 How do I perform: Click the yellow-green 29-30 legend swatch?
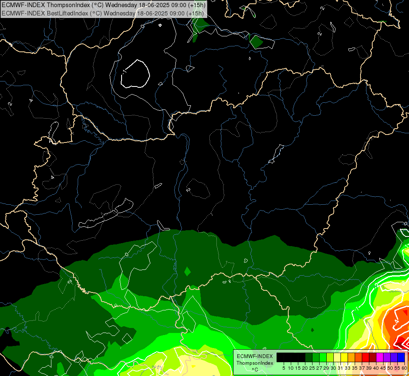[330, 357]
